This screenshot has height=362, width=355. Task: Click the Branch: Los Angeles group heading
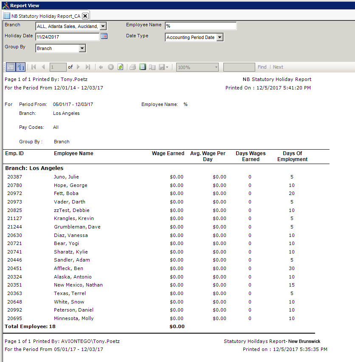[x=34, y=168]
